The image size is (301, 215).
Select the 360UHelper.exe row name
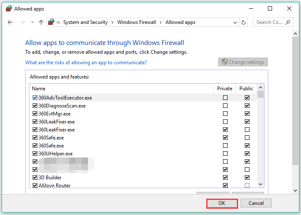coord(56,153)
